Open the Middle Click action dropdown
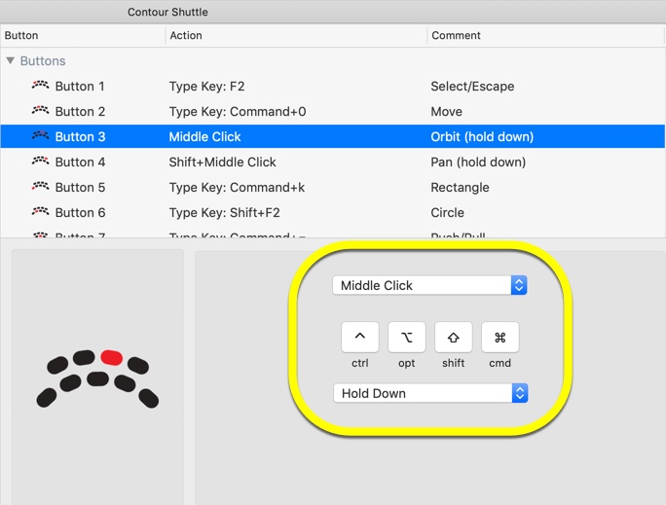666x505 pixels. pos(429,285)
